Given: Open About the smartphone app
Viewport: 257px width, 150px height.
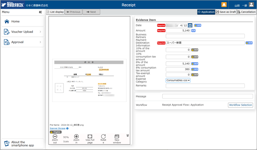Looking at the screenshot, I should (22, 144).
